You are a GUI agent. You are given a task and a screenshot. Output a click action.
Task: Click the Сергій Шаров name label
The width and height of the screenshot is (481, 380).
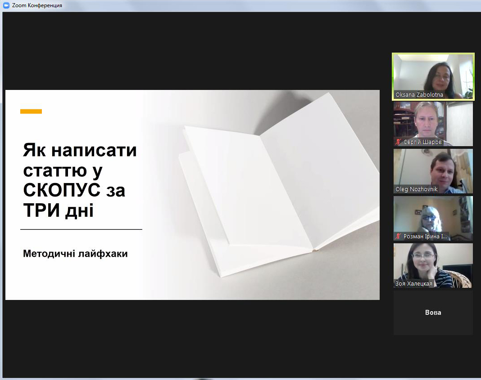422,142
